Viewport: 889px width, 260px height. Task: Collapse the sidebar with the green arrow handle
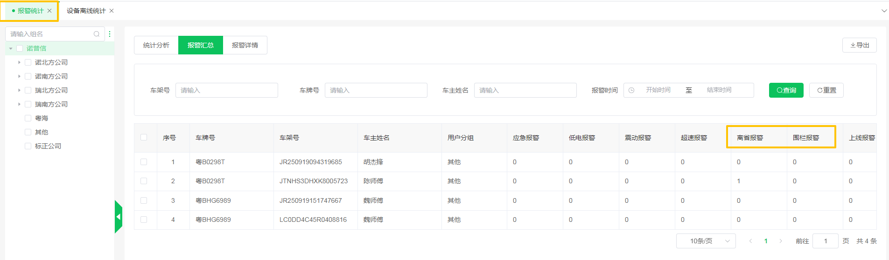point(119,217)
